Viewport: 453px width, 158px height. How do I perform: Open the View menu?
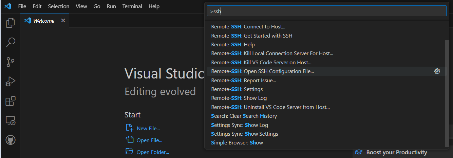81,6
